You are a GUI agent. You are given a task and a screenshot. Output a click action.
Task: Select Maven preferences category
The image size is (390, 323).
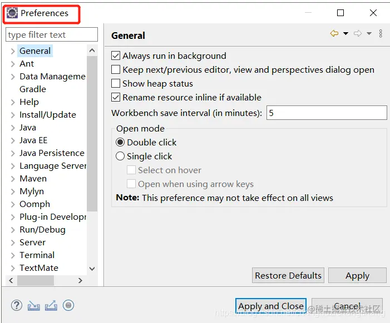(33, 179)
